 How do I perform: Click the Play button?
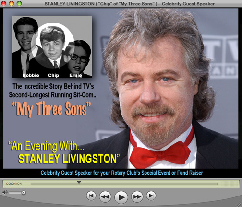pyautogui.click(x=121, y=197)
